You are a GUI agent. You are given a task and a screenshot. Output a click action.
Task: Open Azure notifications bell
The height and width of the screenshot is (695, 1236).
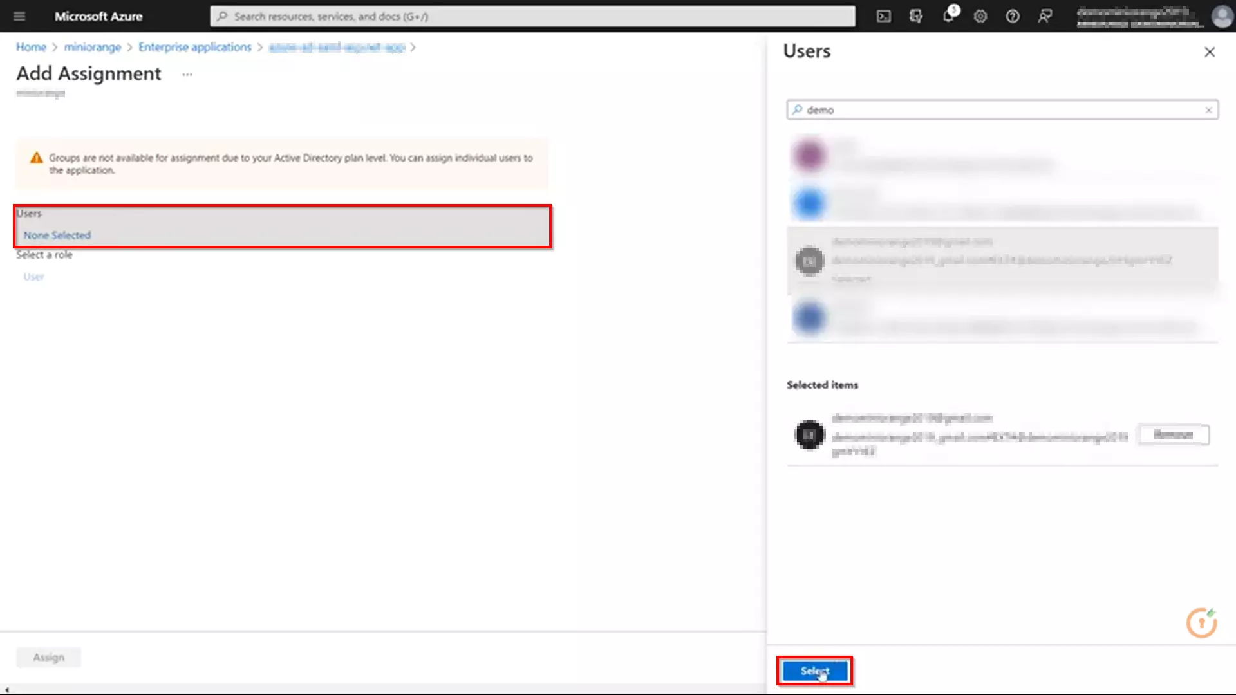[x=948, y=16]
